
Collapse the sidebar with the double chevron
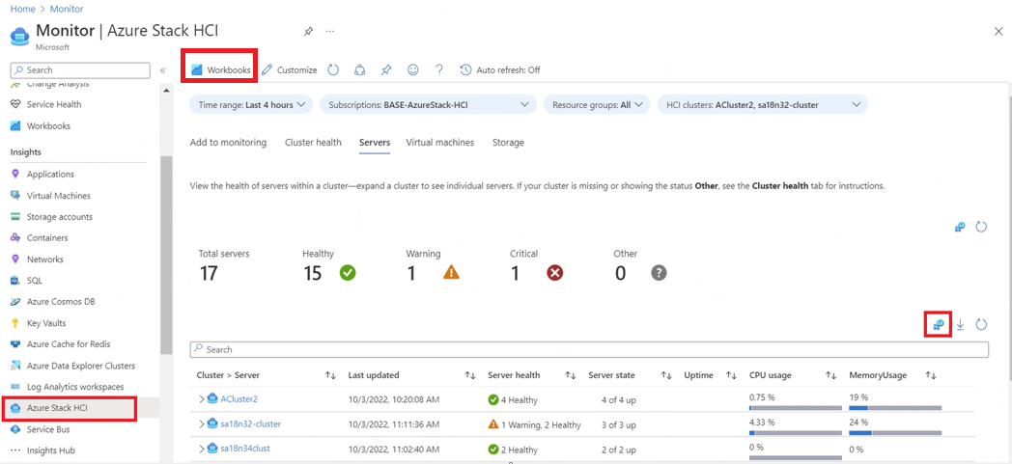[163, 70]
